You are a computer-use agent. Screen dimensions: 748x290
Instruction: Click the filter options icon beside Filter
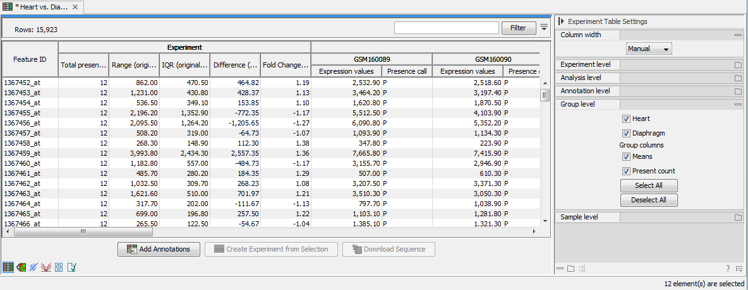[x=544, y=27]
